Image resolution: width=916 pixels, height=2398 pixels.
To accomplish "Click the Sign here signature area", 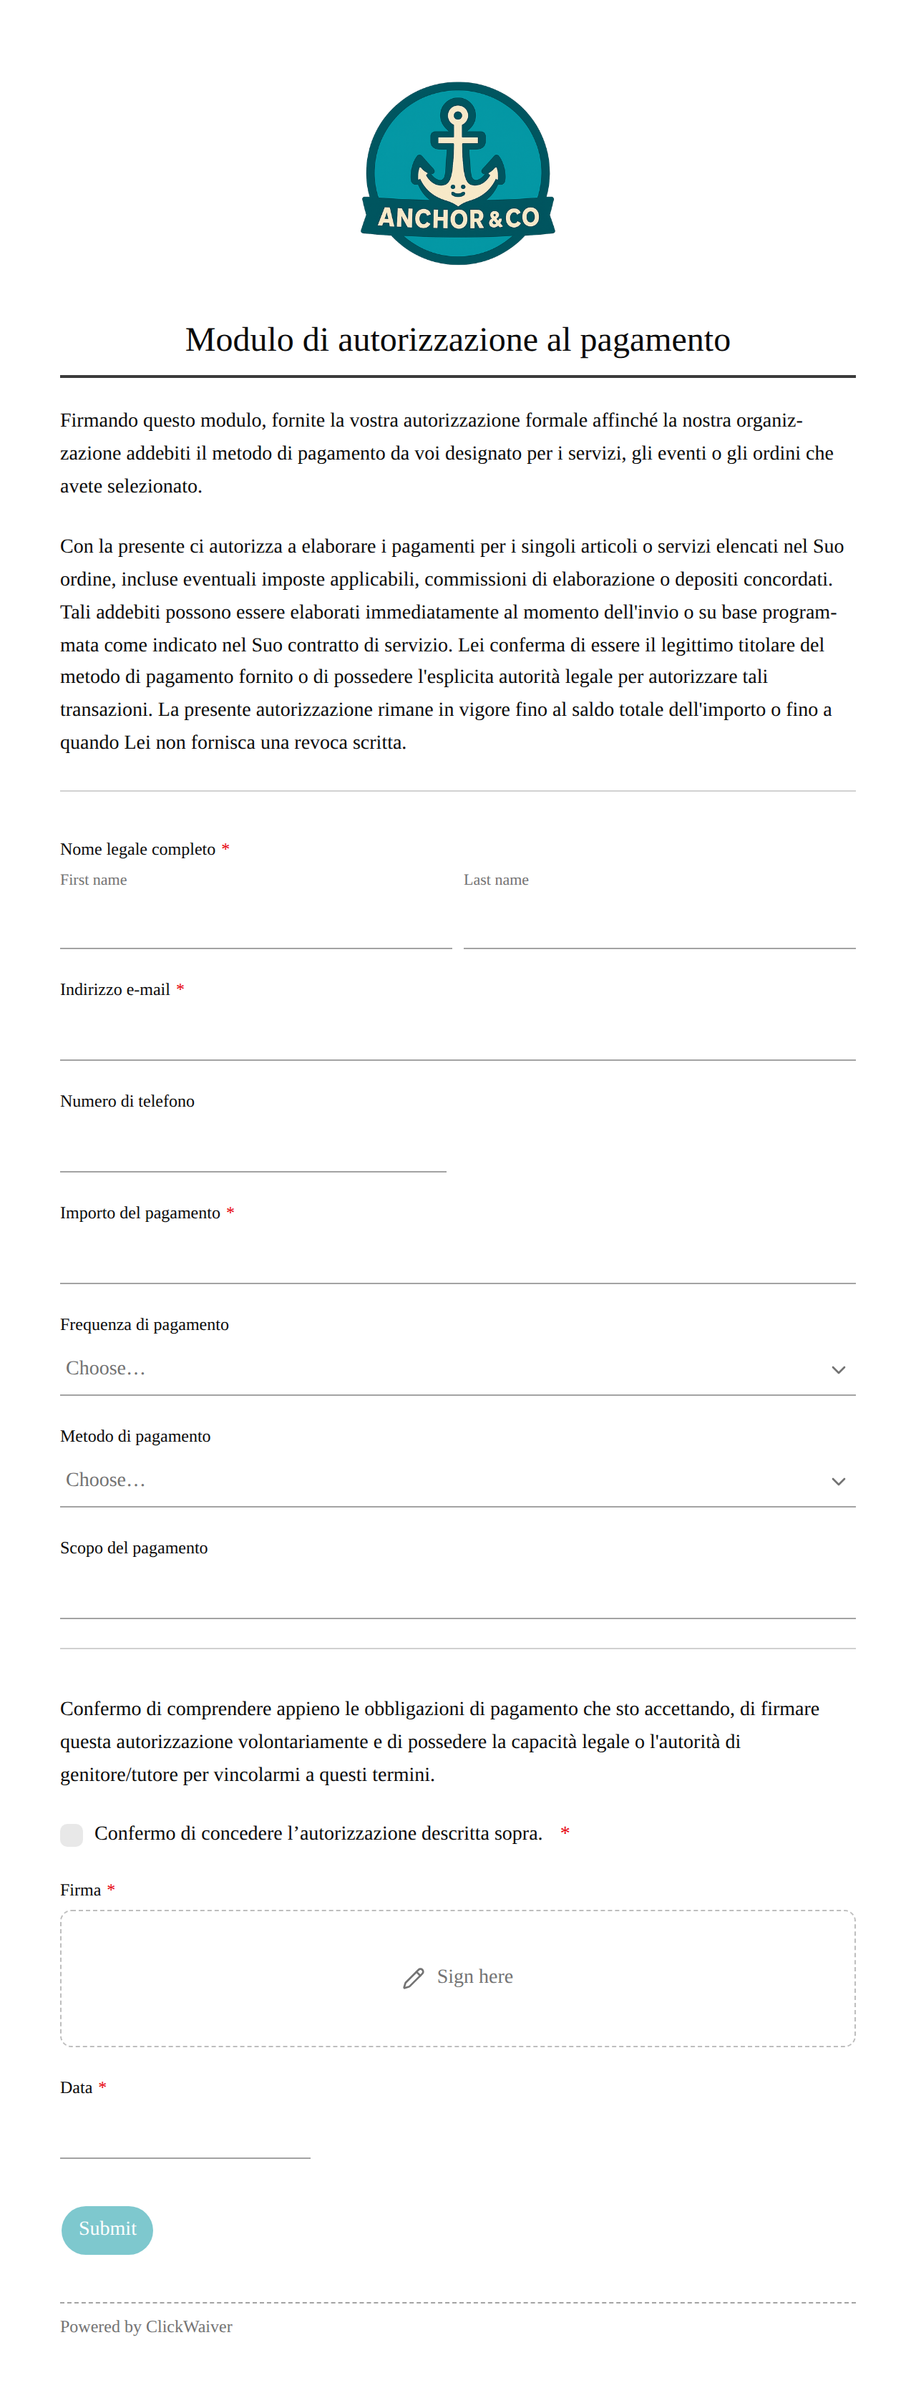I will coord(458,1977).
